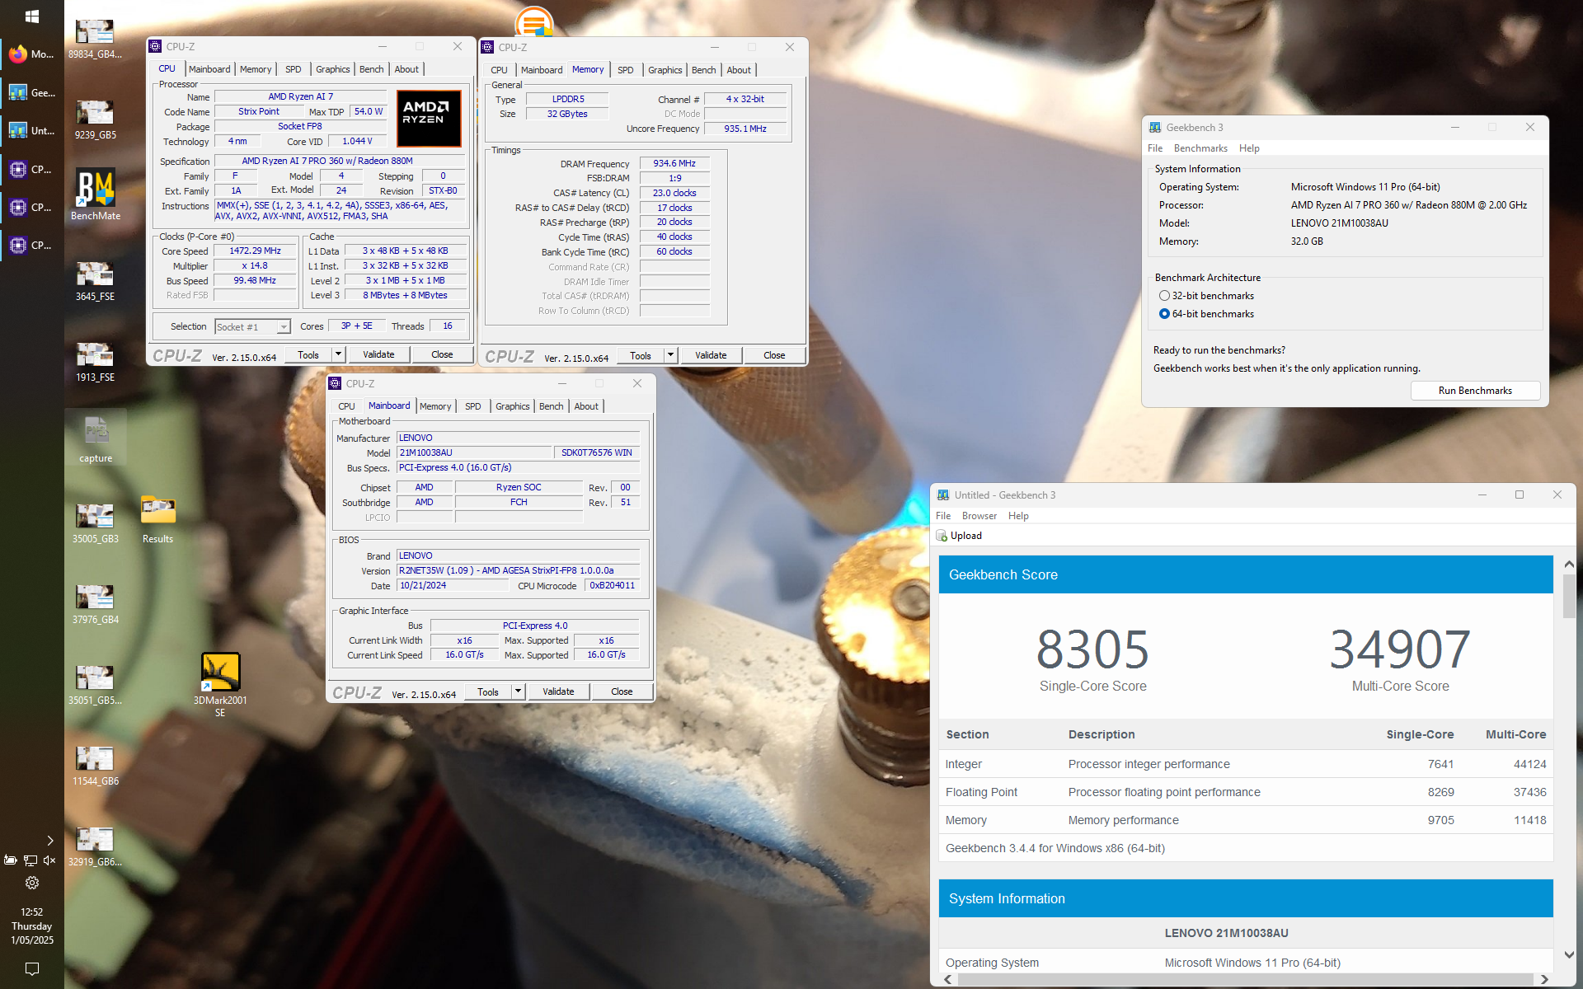Screen dimensions: 1583x989
Task: Select 32-bit benchmarks radio button
Action: coord(1164,296)
